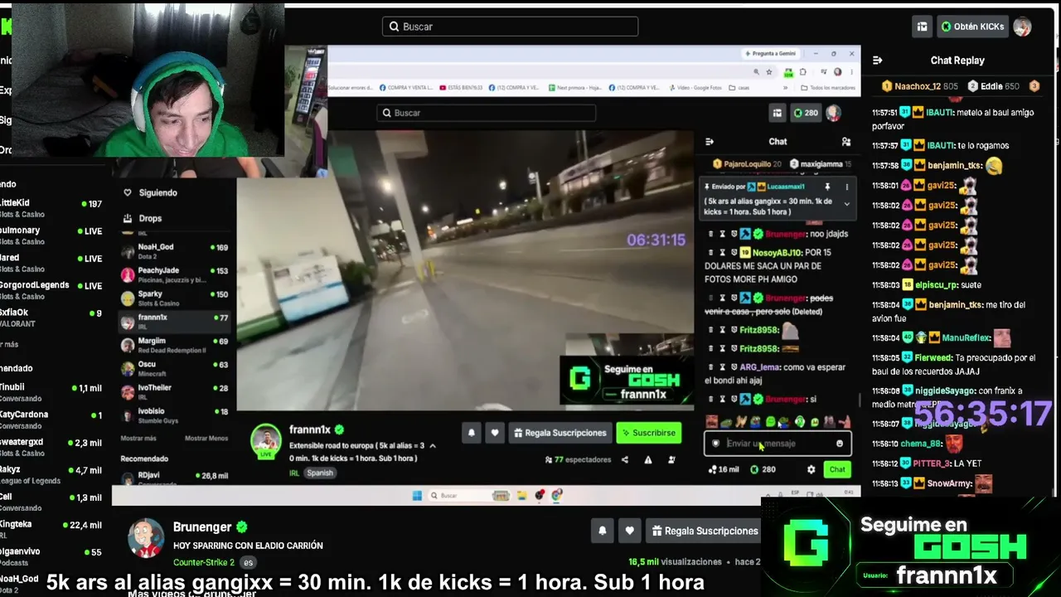Select the Chat Replay header title

coord(957,61)
